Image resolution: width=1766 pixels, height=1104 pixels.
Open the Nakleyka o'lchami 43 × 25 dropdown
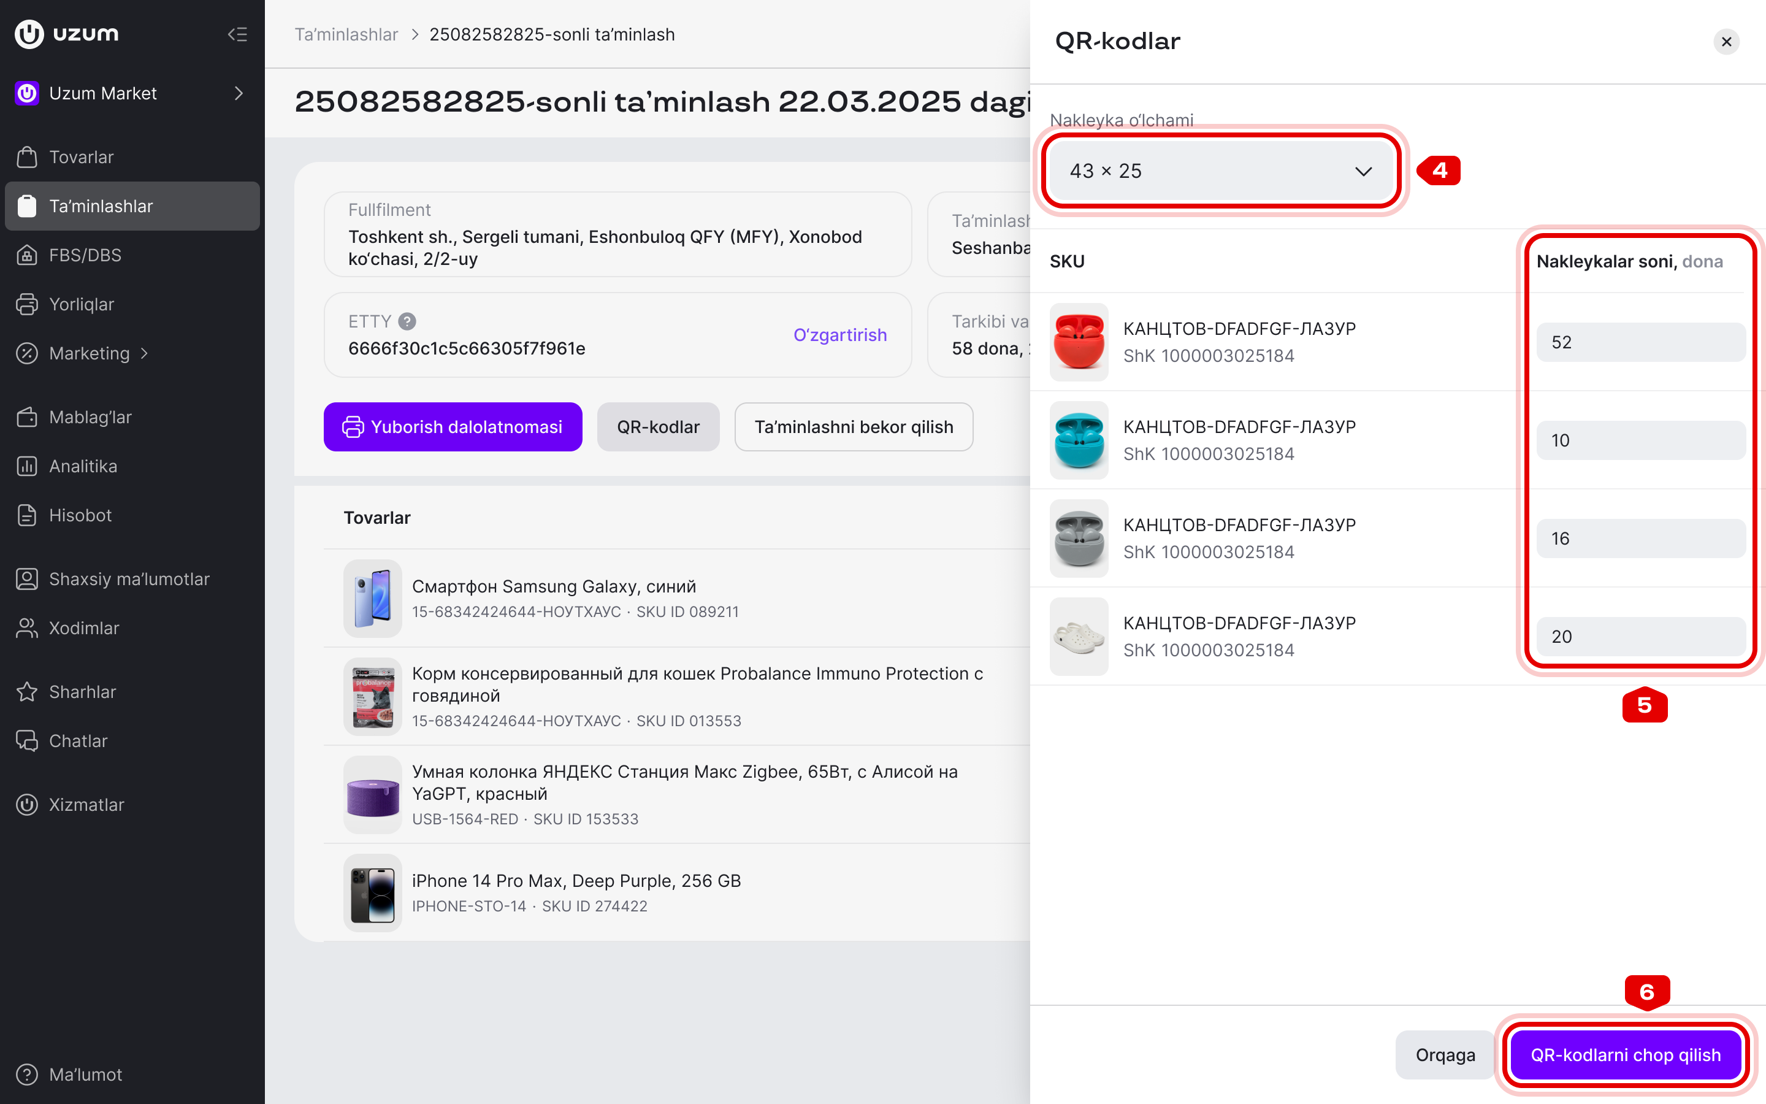(x=1221, y=171)
